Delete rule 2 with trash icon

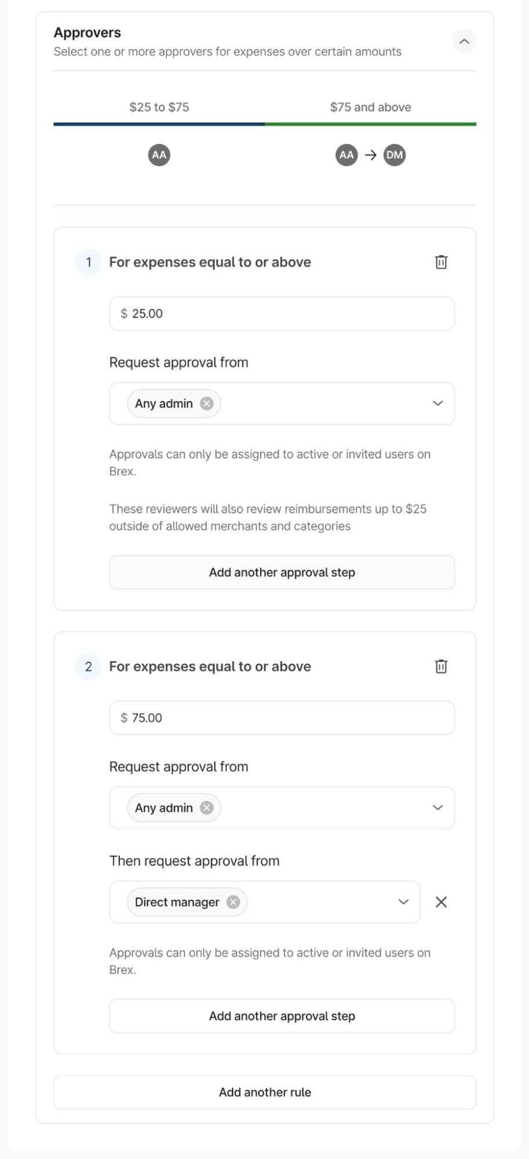(x=441, y=666)
